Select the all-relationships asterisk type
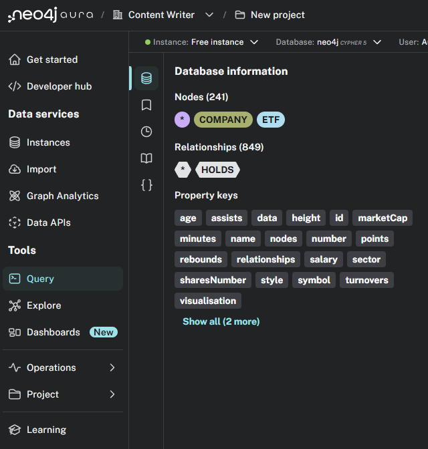This screenshot has width=428, height=449. [x=183, y=170]
